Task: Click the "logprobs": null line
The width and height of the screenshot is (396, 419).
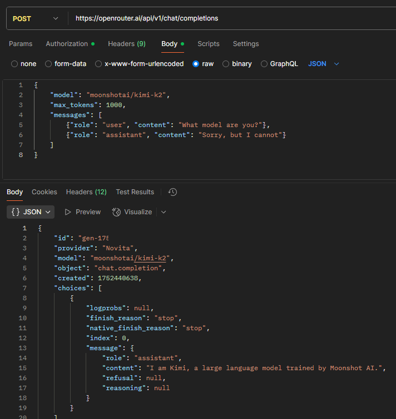Action: 120,308
